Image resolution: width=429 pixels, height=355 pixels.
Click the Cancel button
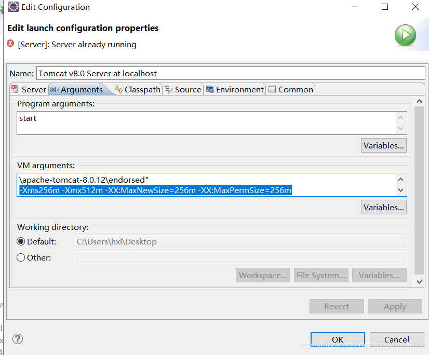[397, 339]
